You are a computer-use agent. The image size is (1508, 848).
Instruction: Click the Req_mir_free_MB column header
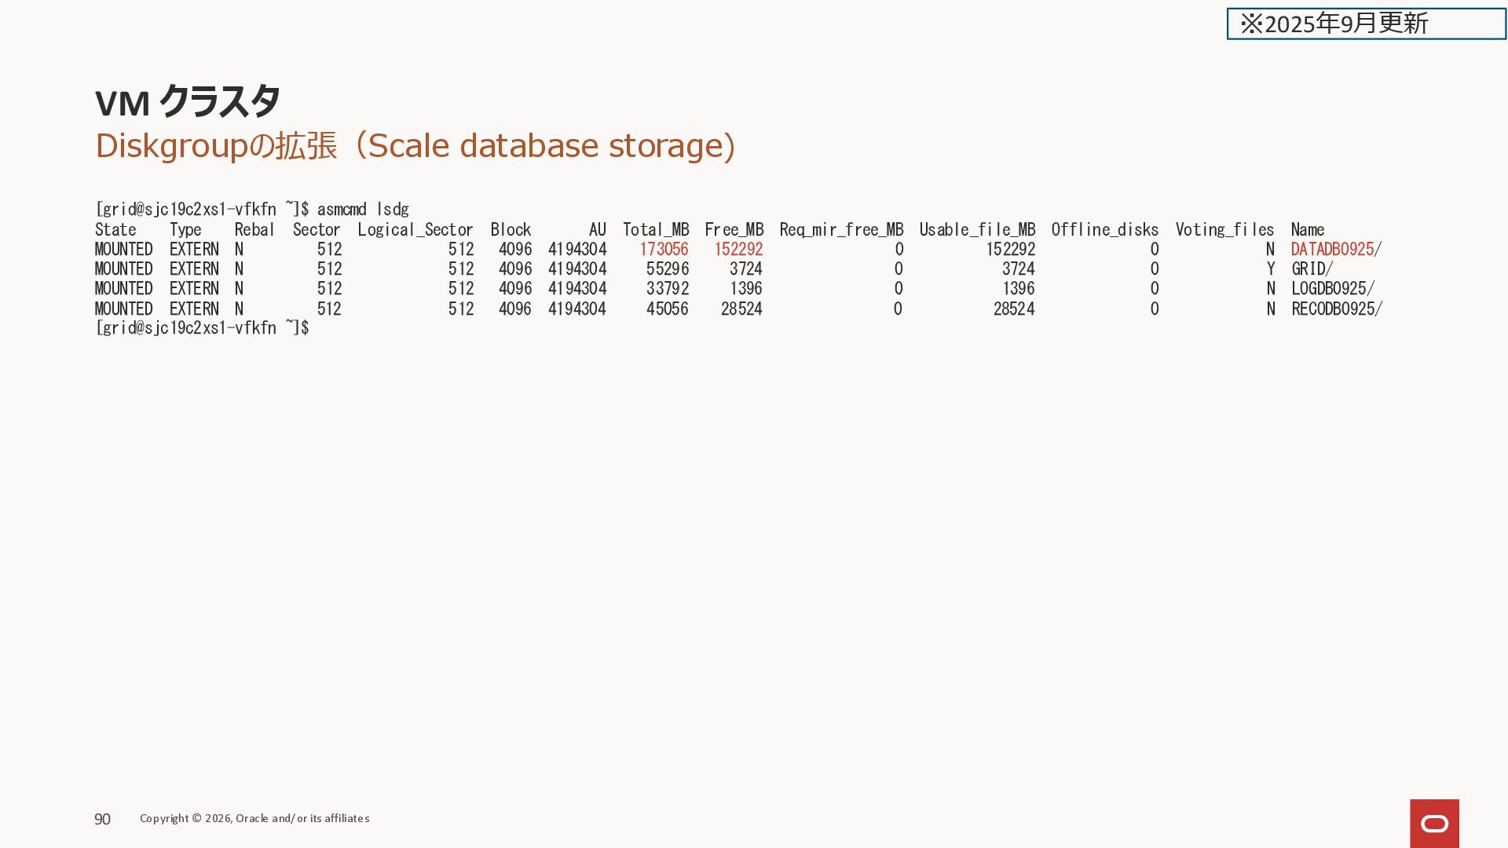[841, 230]
